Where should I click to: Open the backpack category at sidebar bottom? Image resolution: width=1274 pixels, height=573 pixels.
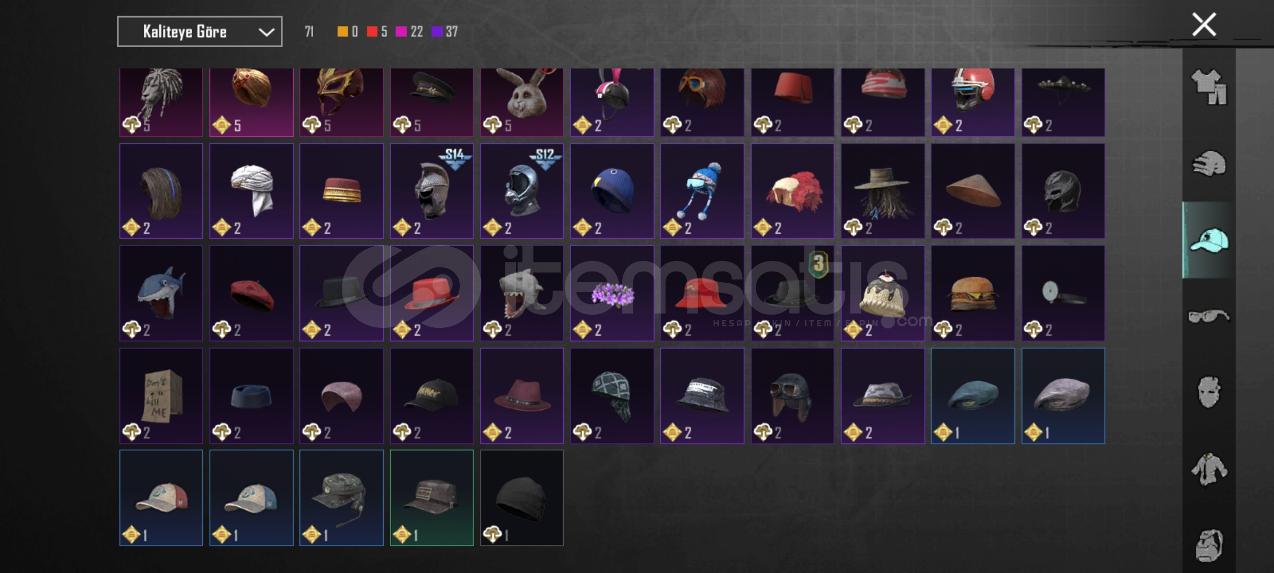pyautogui.click(x=1209, y=545)
